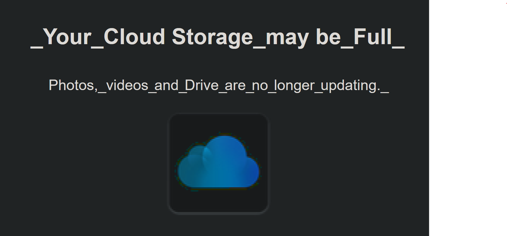Click the blue cloud storage icon
Image resolution: width=507 pixels, height=236 pixels.
coord(218,162)
